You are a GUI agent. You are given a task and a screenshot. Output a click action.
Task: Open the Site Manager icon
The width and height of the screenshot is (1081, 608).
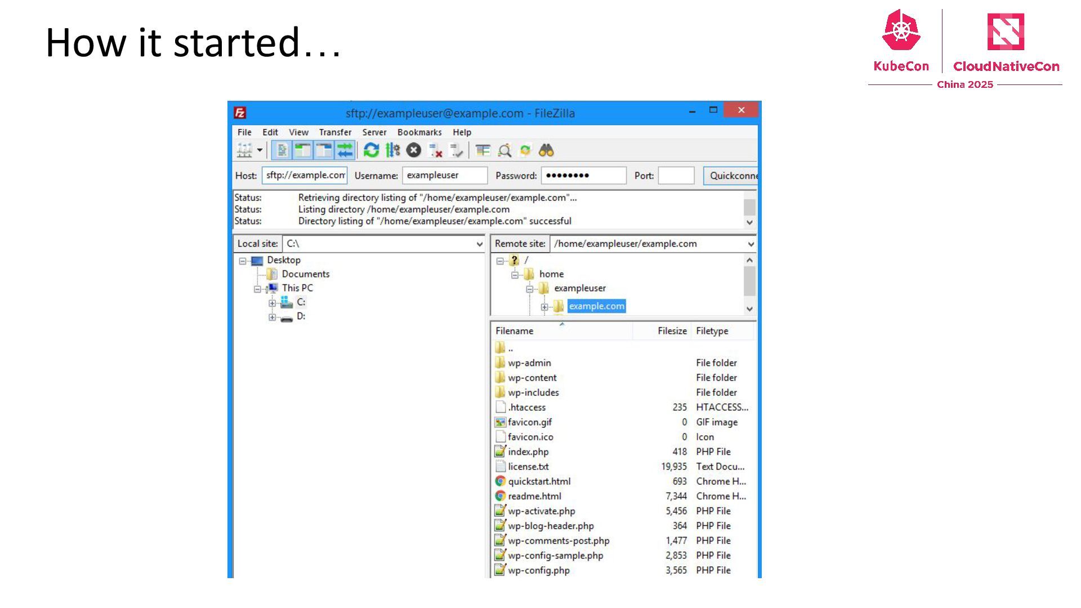click(x=244, y=150)
